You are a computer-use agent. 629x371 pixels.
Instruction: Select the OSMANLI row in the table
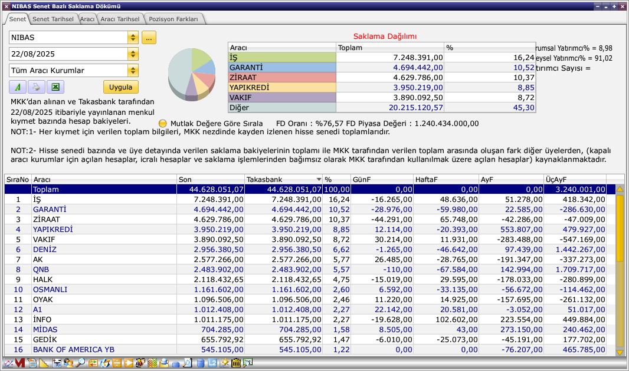[310, 289]
